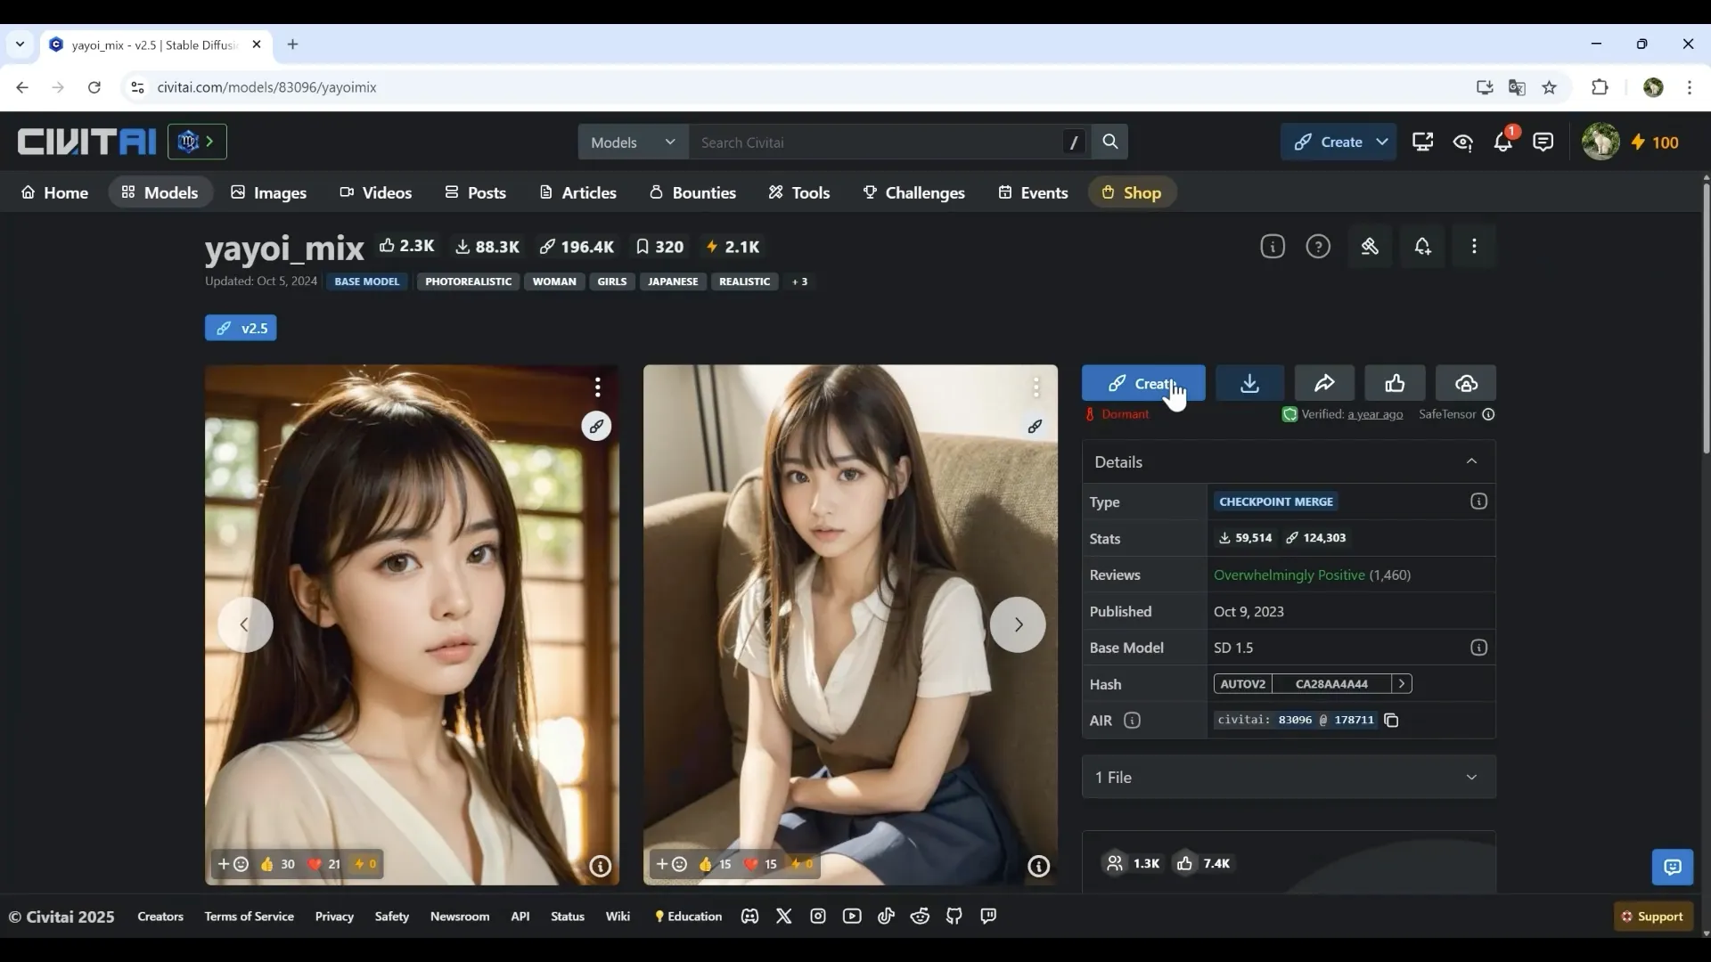Click the share arrow icon button
Image resolution: width=1711 pixels, height=962 pixels.
pyautogui.click(x=1324, y=383)
